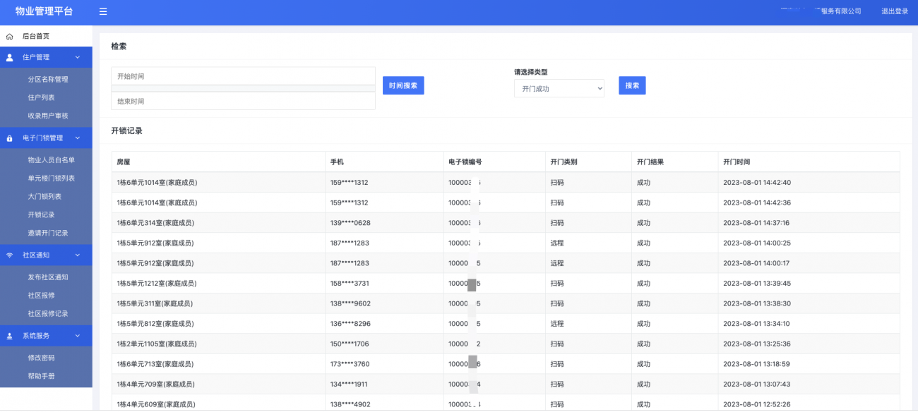Click time 2023-08-01 13:07:43 cell

pos(809,384)
